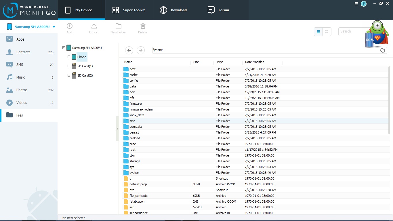Open Contacts in the sidebar
The height and width of the screenshot is (221, 393).
tap(29, 52)
